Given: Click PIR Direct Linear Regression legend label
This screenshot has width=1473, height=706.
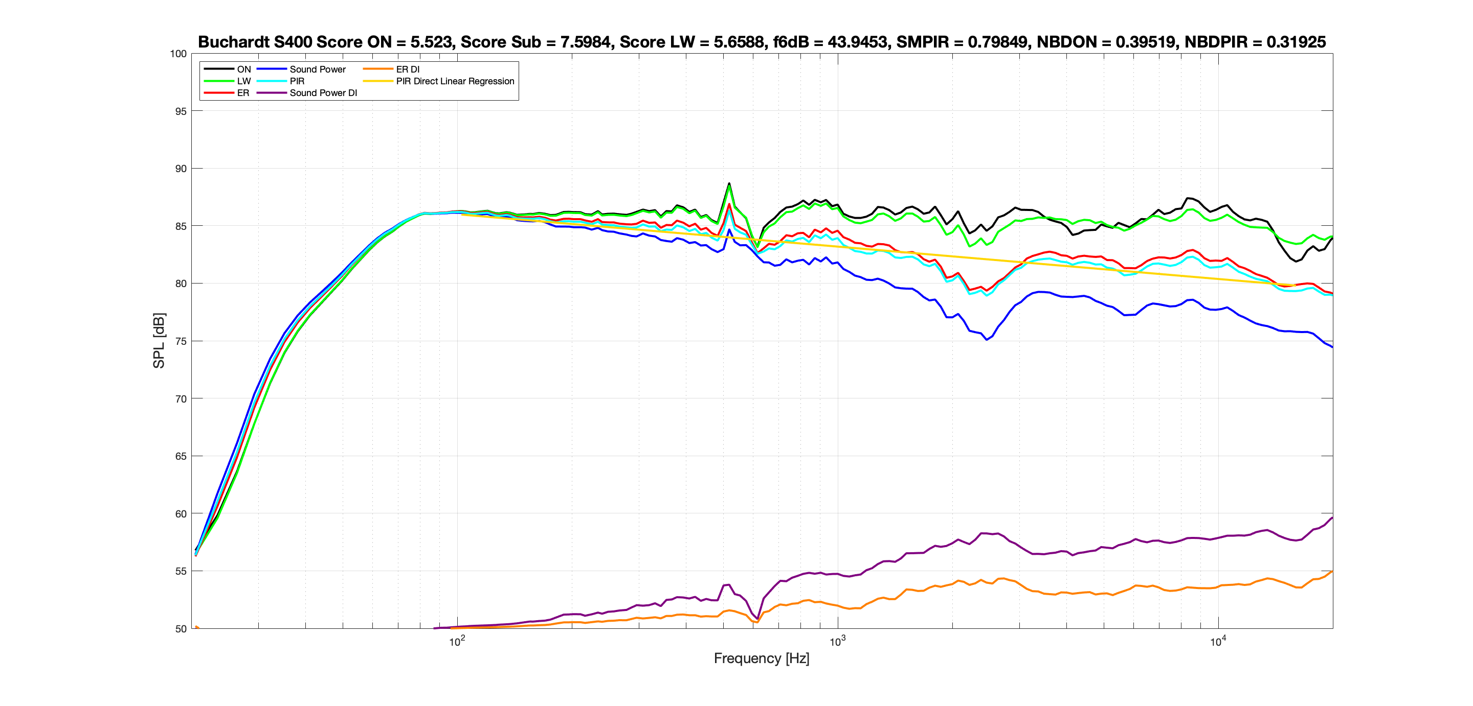Looking at the screenshot, I should 455,81.
